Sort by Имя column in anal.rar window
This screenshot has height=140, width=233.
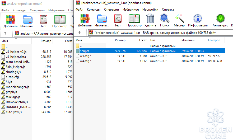point(16,41)
